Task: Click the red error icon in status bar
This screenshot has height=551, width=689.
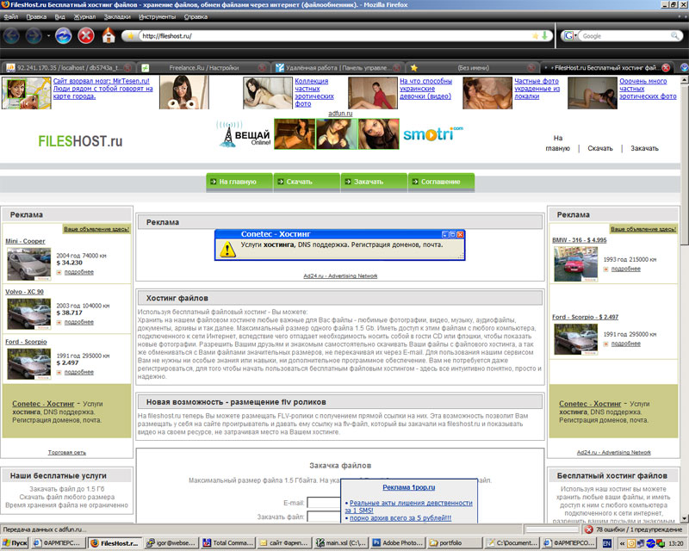Action: coord(589,529)
